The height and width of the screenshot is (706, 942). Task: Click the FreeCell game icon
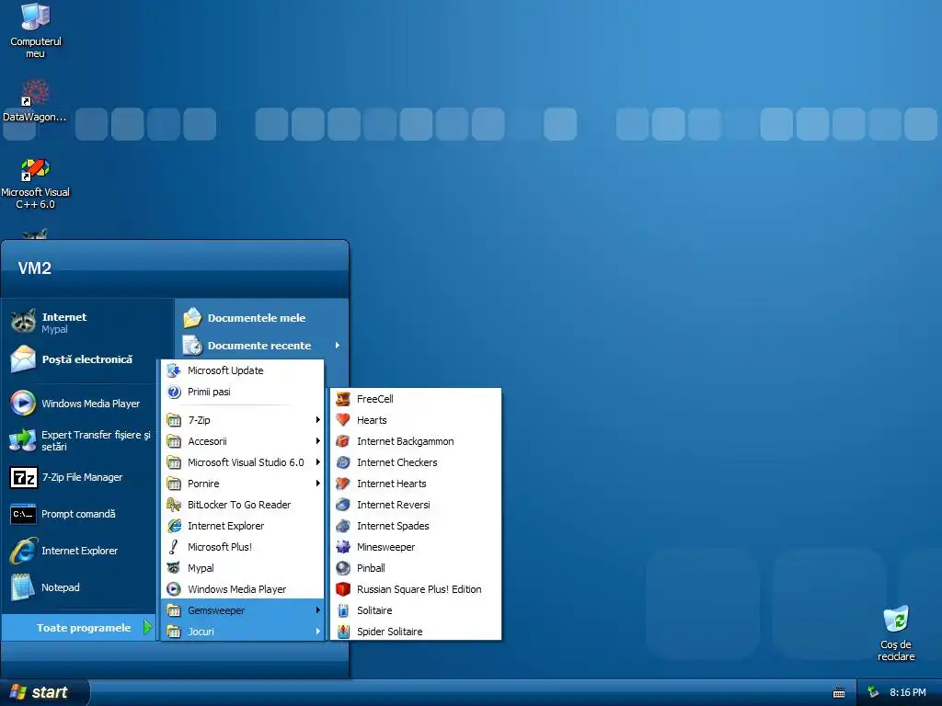[x=343, y=399]
